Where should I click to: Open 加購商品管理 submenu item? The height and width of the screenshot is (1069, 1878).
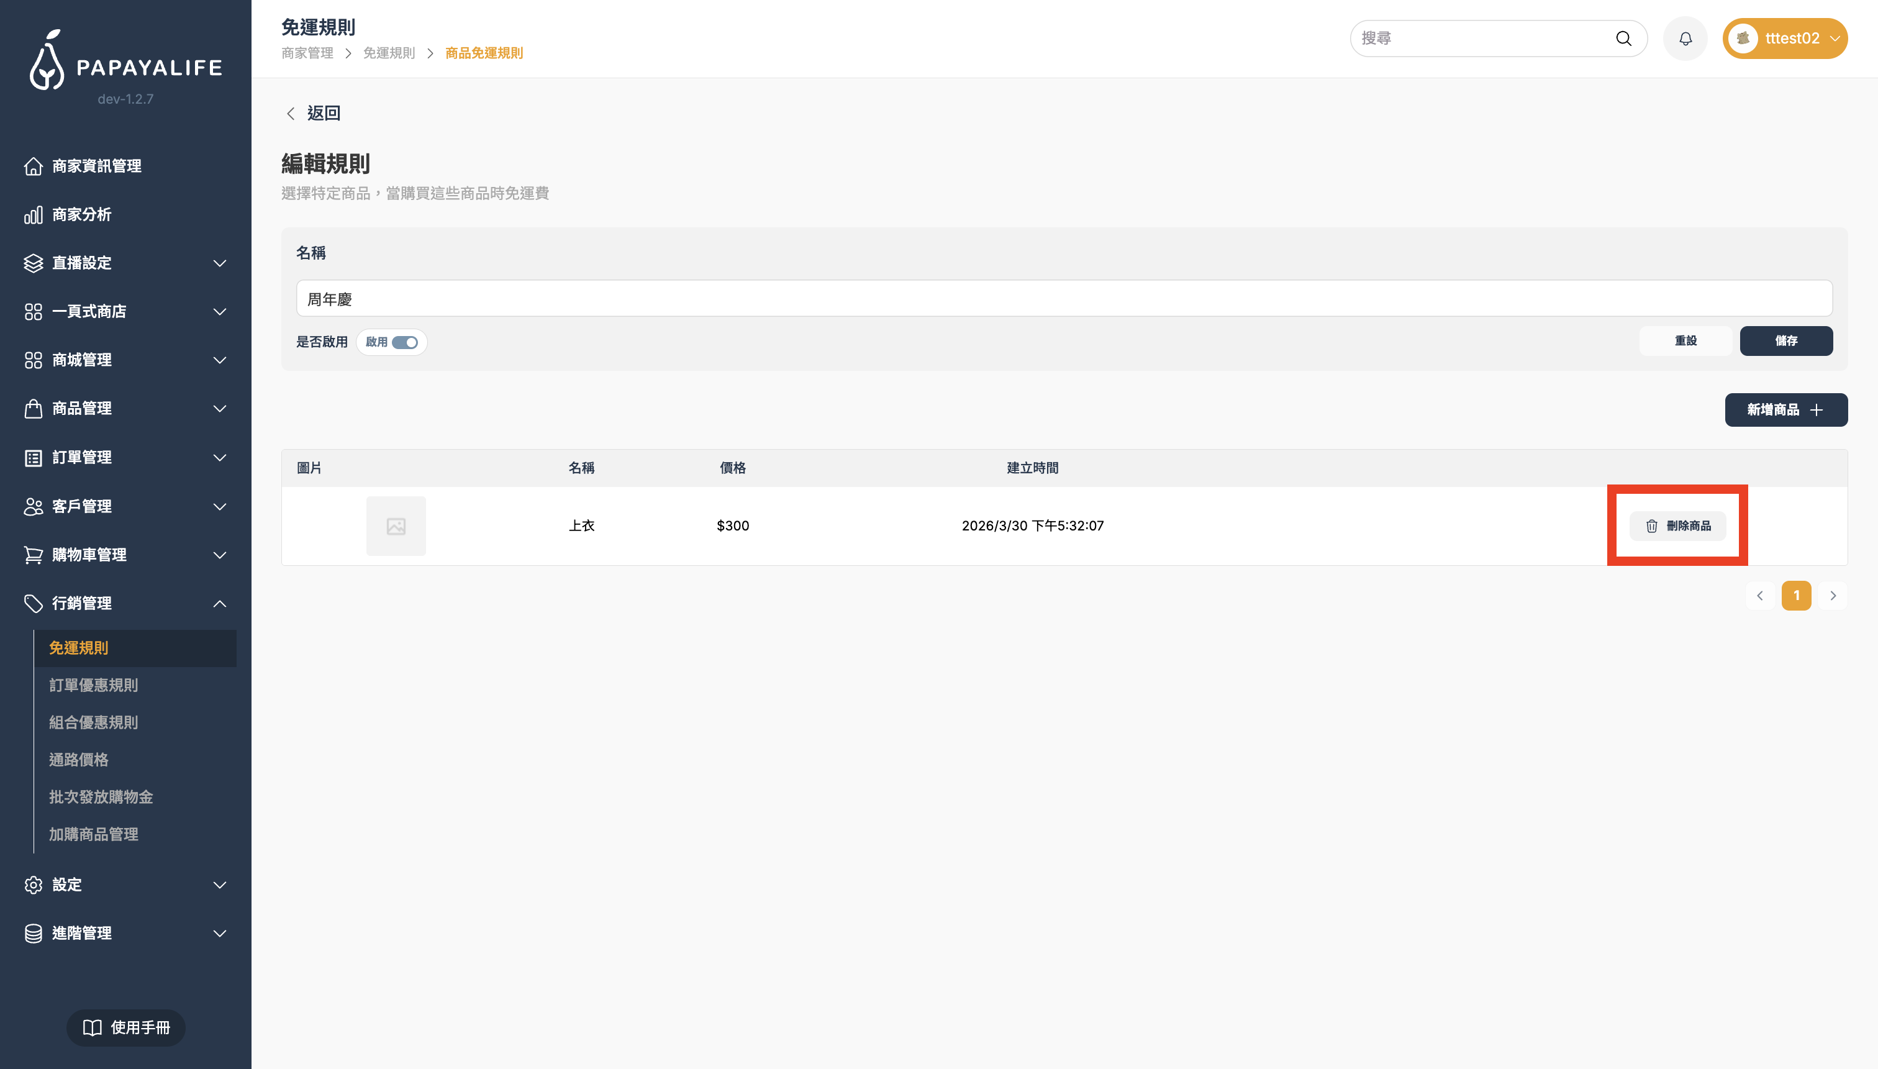(x=93, y=834)
